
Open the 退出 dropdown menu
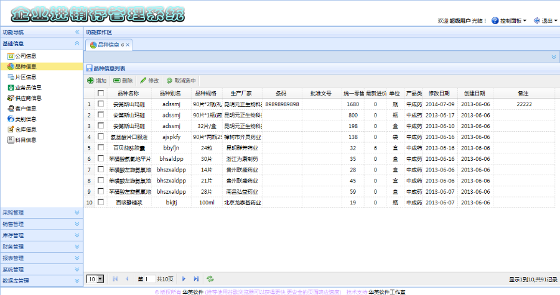click(x=549, y=20)
